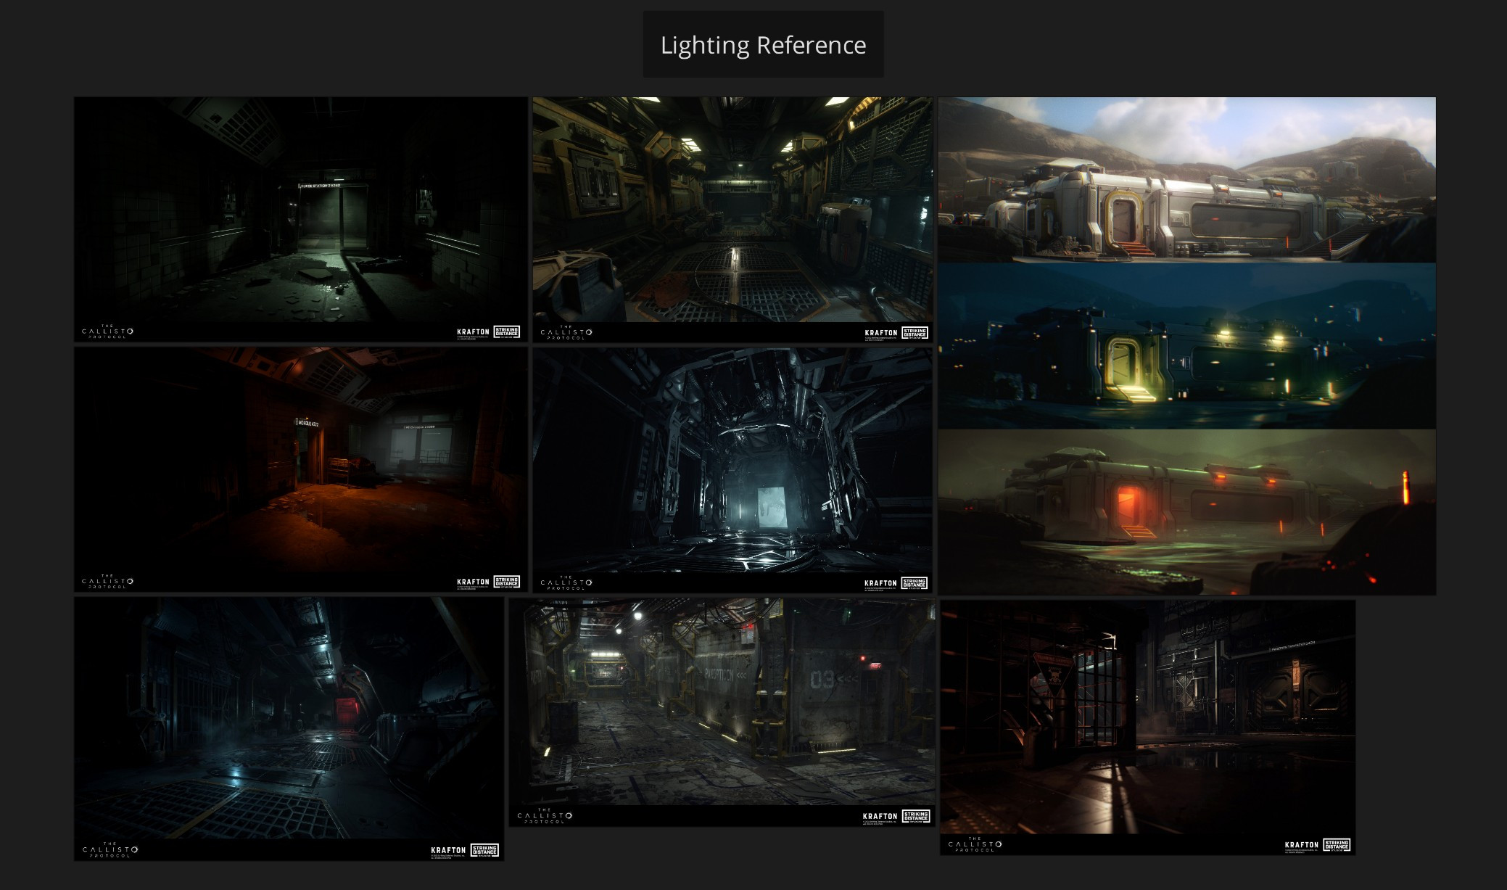Open the orange-lit cage gate room image
Viewport: 1507px width, 890px height.
1147,728
